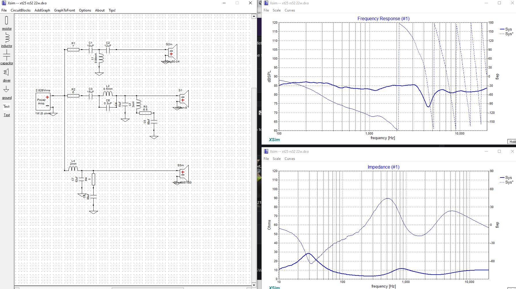
Task: Click Sys legend entry in Frequency Response graph
Action: 506,29
